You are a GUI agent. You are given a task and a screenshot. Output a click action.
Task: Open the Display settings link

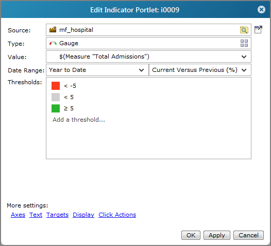[83, 215]
